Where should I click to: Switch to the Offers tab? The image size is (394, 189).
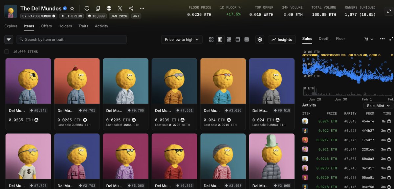point(46,26)
